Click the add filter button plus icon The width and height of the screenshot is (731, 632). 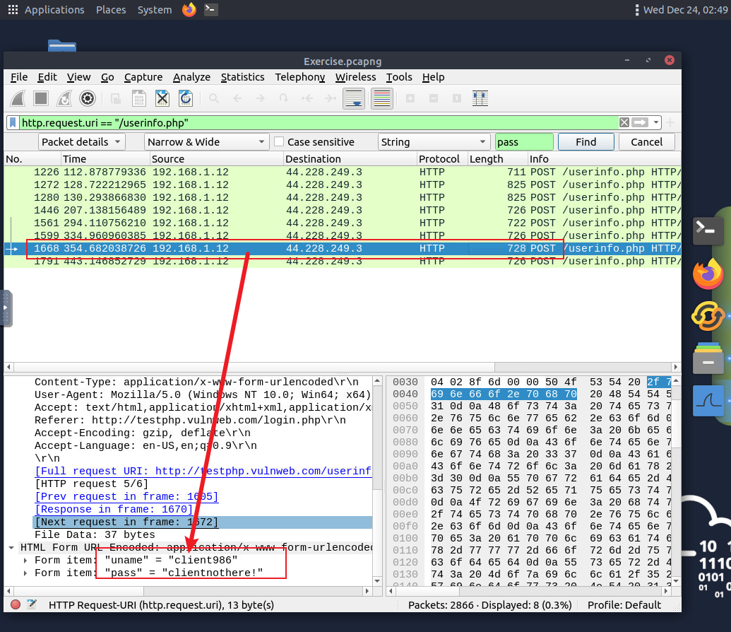pos(670,123)
